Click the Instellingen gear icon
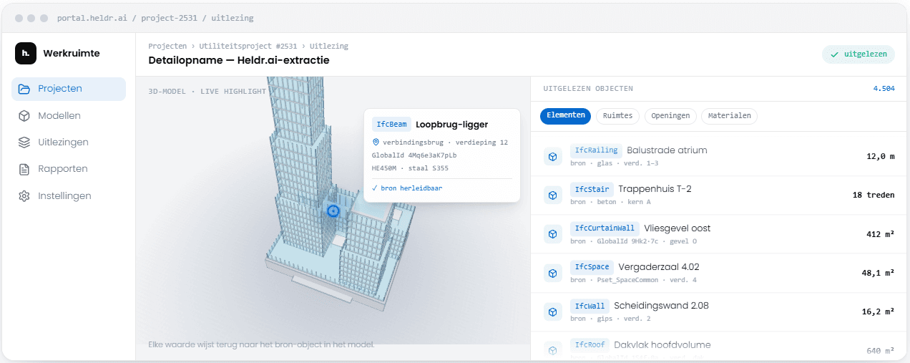The height and width of the screenshot is (363, 910). (x=24, y=196)
